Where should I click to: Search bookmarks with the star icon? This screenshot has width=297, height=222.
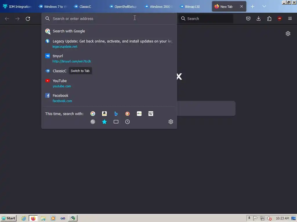click(x=104, y=122)
